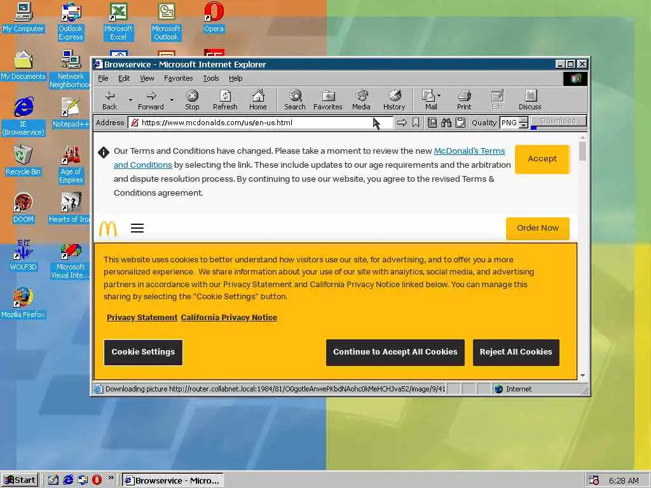651x488 pixels.
Task: Click the Start button
Action: tap(20, 480)
